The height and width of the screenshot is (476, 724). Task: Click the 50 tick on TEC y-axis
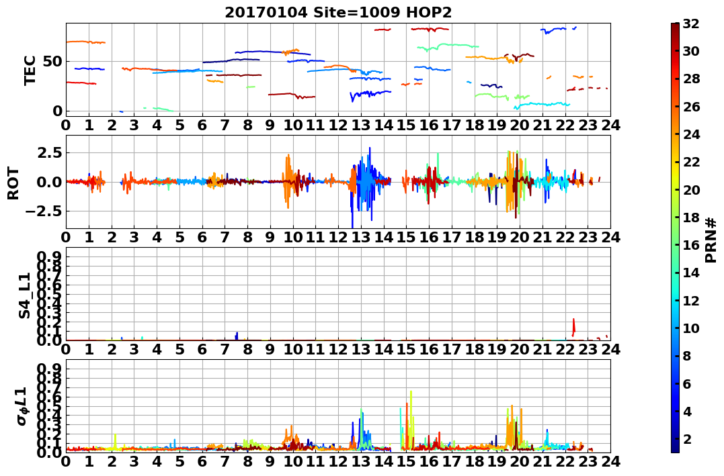pyautogui.click(x=52, y=61)
